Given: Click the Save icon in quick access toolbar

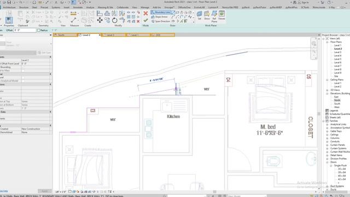Looking at the screenshot, I should 9,2.
